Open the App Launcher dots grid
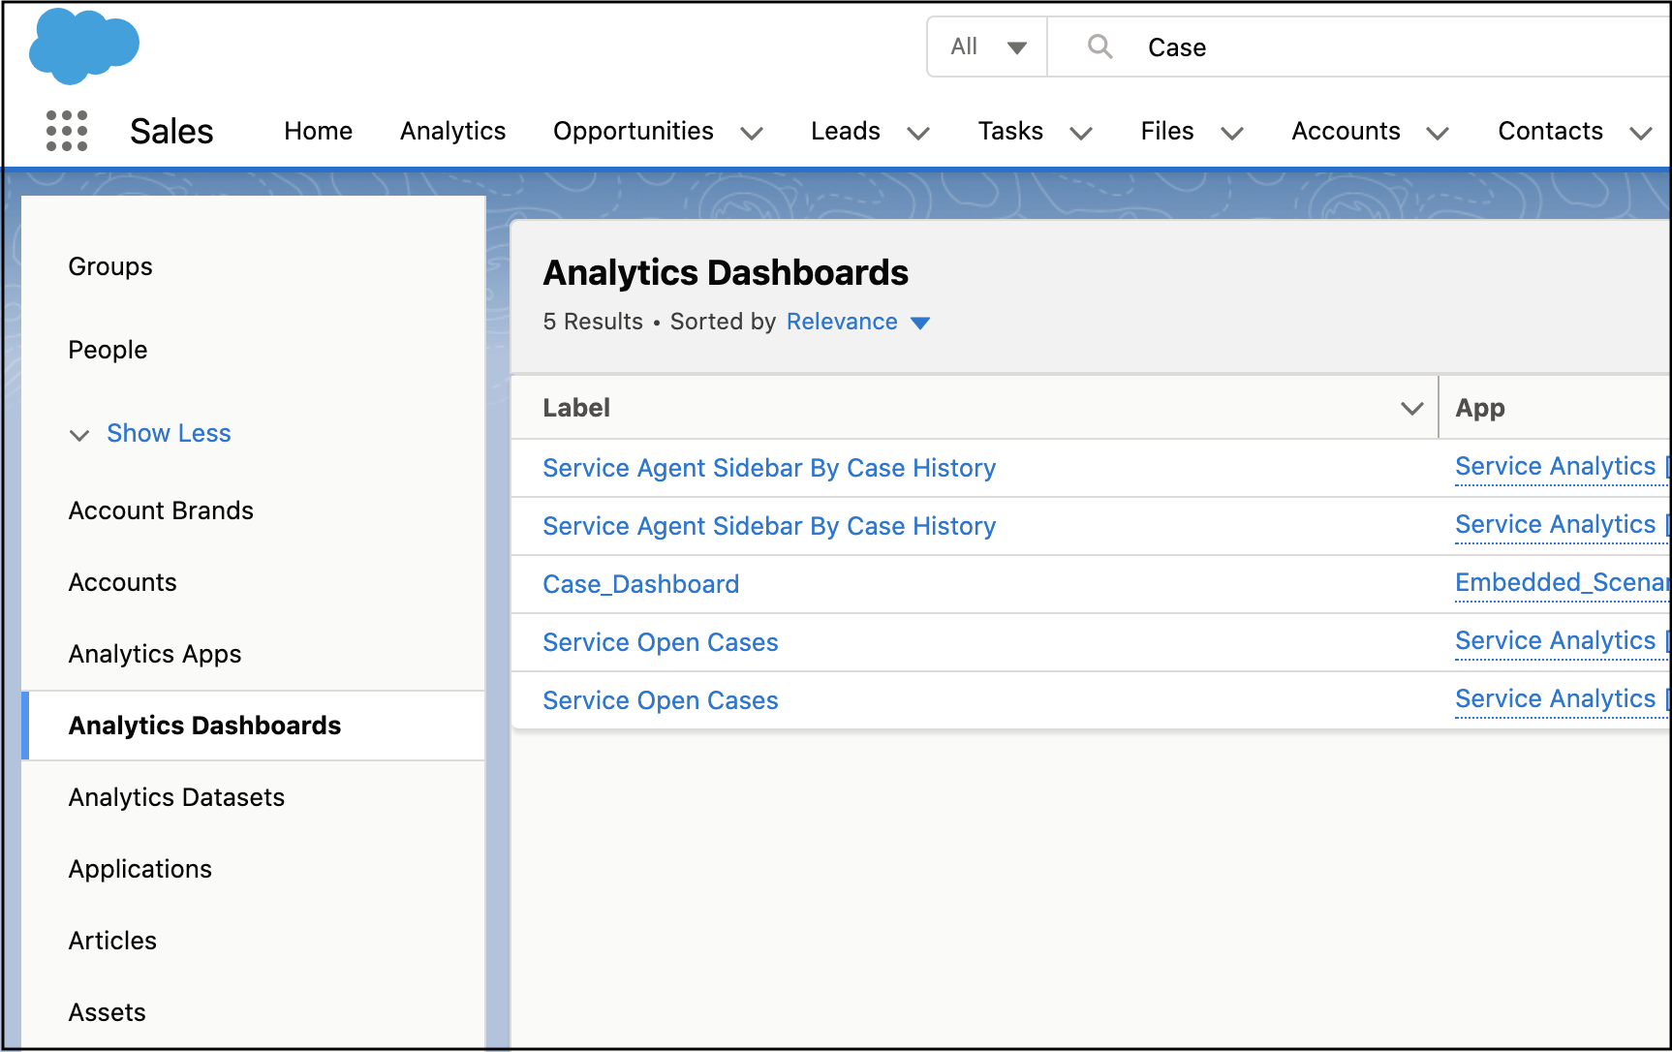The width and height of the screenshot is (1672, 1052). pyautogui.click(x=67, y=131)
